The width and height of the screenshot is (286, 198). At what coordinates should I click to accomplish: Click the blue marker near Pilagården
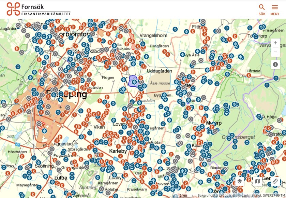pos(146,56)
